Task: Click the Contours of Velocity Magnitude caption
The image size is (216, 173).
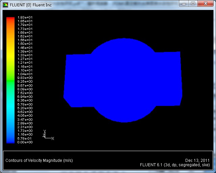Action: click(x=39, y=160)
